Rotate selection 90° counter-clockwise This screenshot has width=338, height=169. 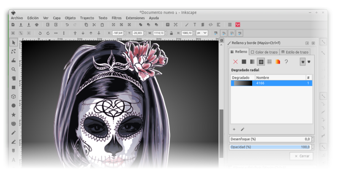(x=40, y=33)
